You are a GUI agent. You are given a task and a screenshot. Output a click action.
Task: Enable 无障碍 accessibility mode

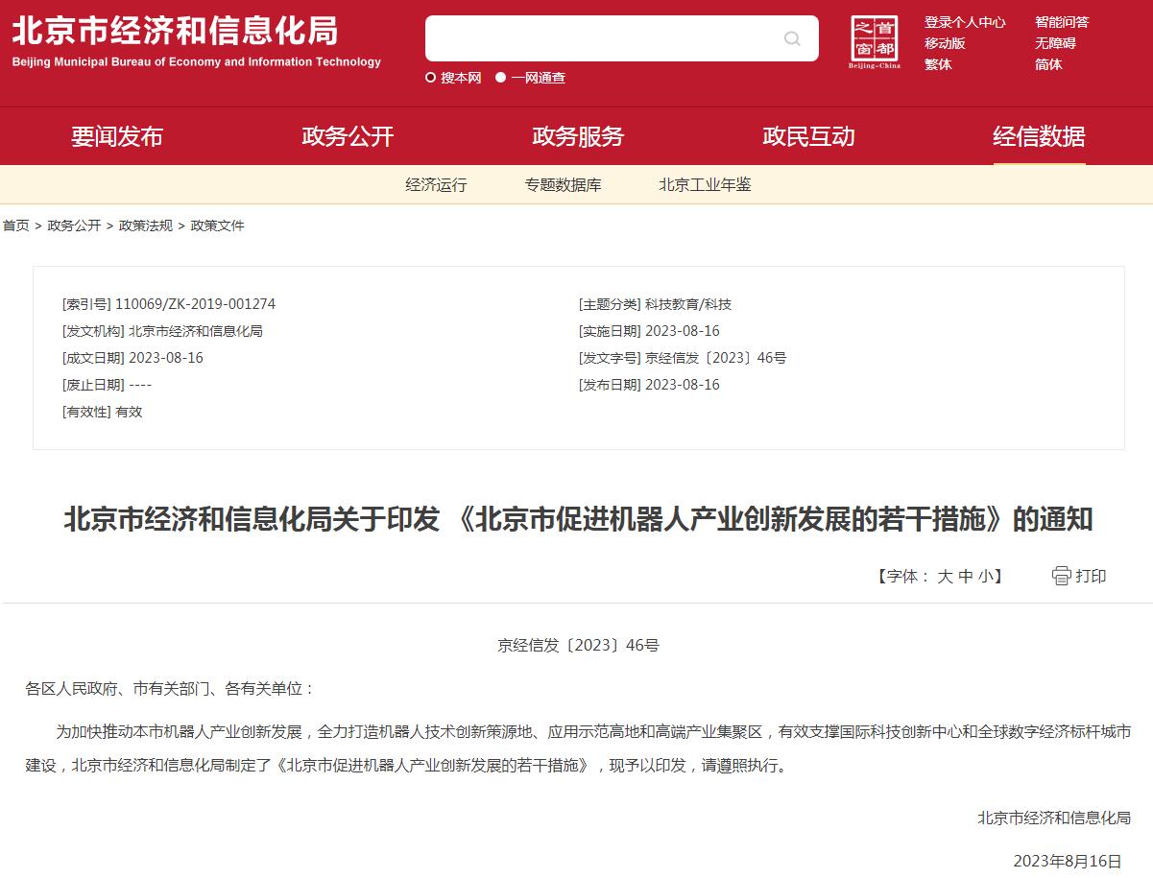coord(1055,43)
